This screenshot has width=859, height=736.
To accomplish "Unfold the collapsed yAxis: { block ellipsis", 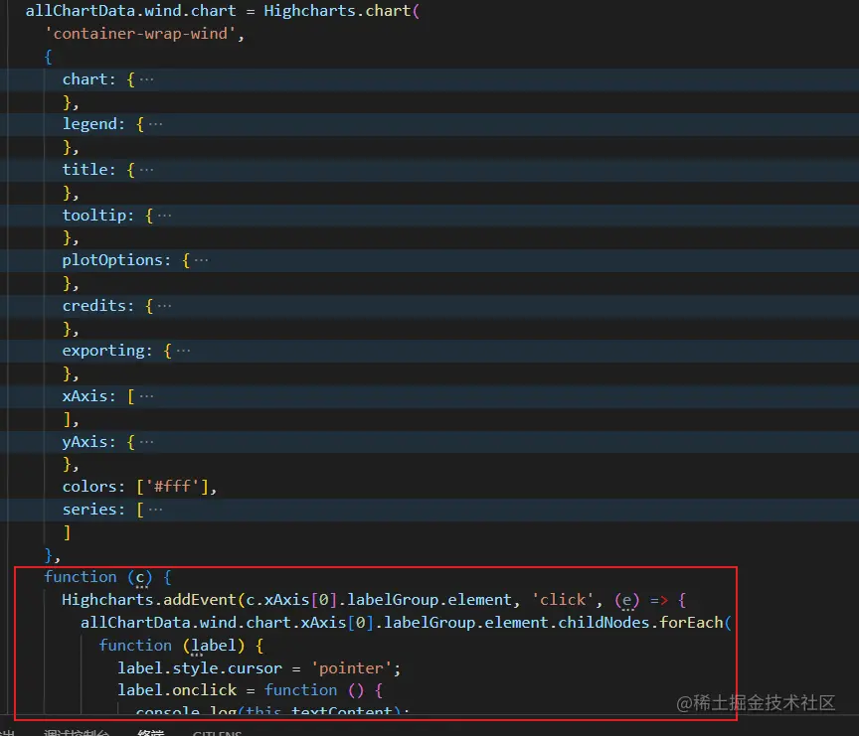I will pyautogui.click(x=146, y=442).
